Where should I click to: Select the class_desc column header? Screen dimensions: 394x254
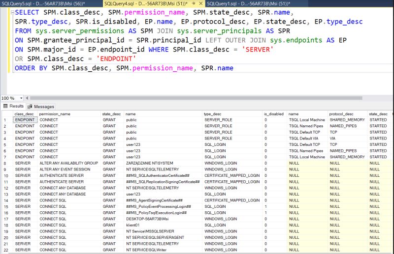[x=24, y=114]
